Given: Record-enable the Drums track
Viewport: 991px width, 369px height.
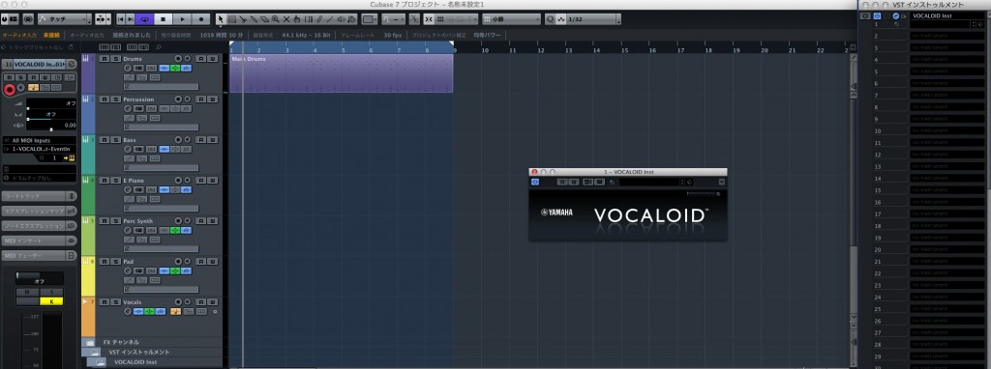Looking at the screenshot, I should [x=178, y=59].
